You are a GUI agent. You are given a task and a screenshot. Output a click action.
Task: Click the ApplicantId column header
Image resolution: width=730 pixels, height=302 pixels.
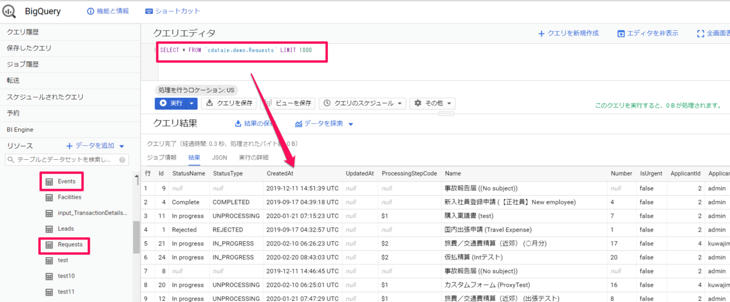(x=686, y=173)
